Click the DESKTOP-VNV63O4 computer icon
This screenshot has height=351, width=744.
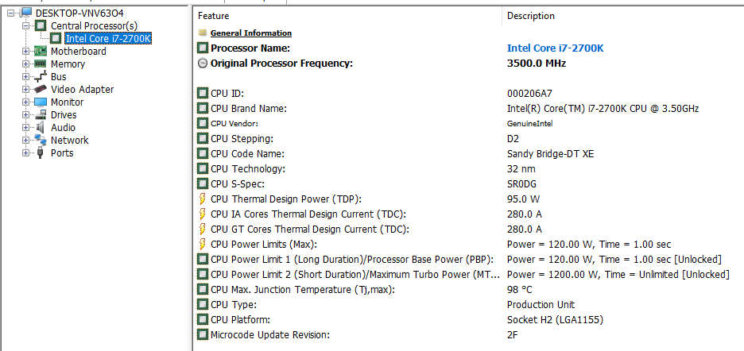click(x=25, y=13)
